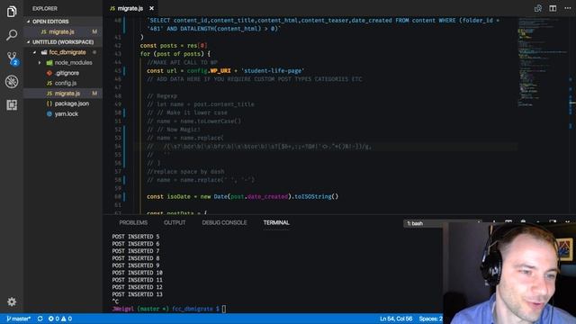
Task: Select migrate.js under OPEN EDITORS
Action: coord(63,31)
